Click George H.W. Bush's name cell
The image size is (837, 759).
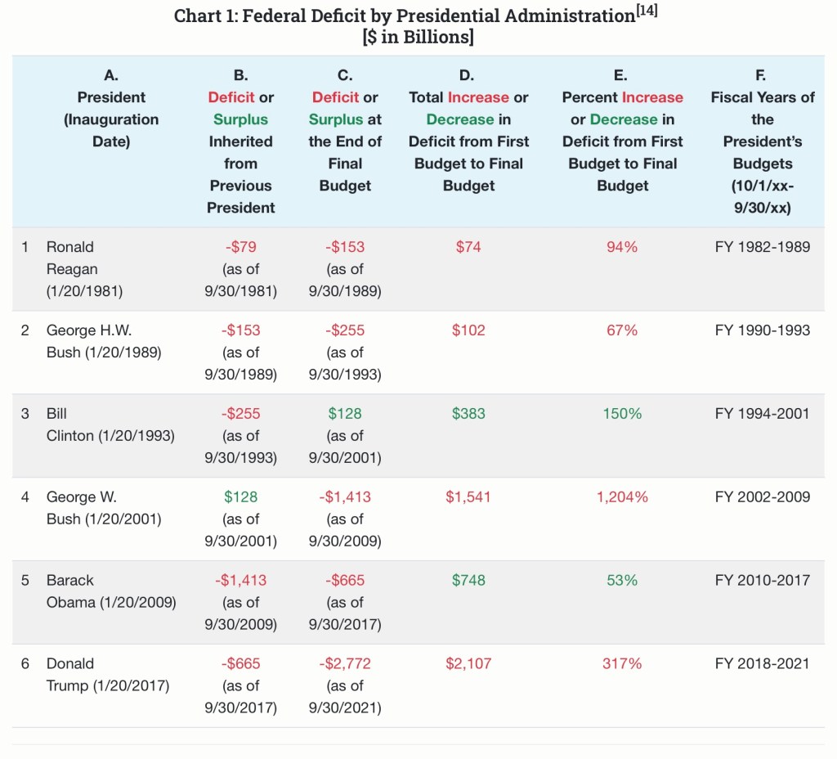(103, 341)
